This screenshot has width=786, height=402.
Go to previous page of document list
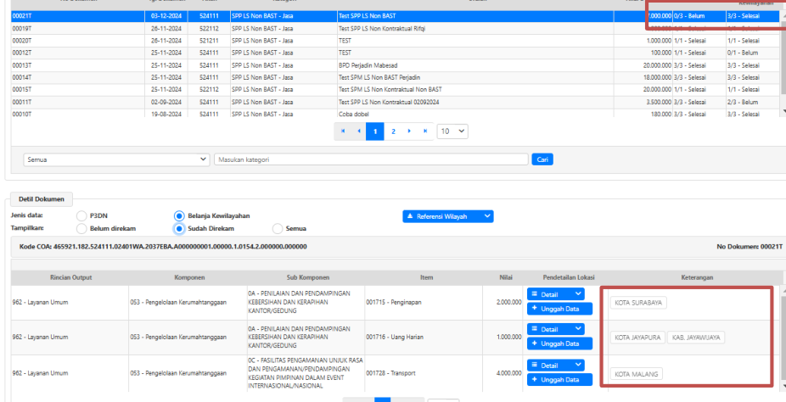point(359,131)
